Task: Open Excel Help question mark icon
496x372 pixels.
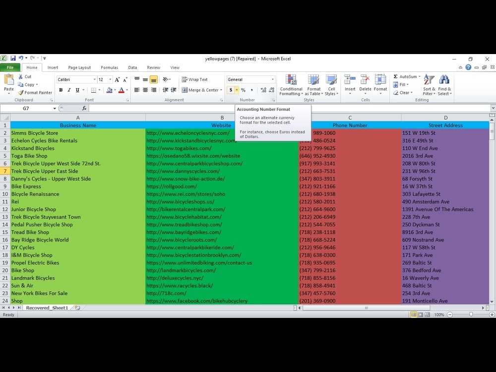Action: point(468,67)
